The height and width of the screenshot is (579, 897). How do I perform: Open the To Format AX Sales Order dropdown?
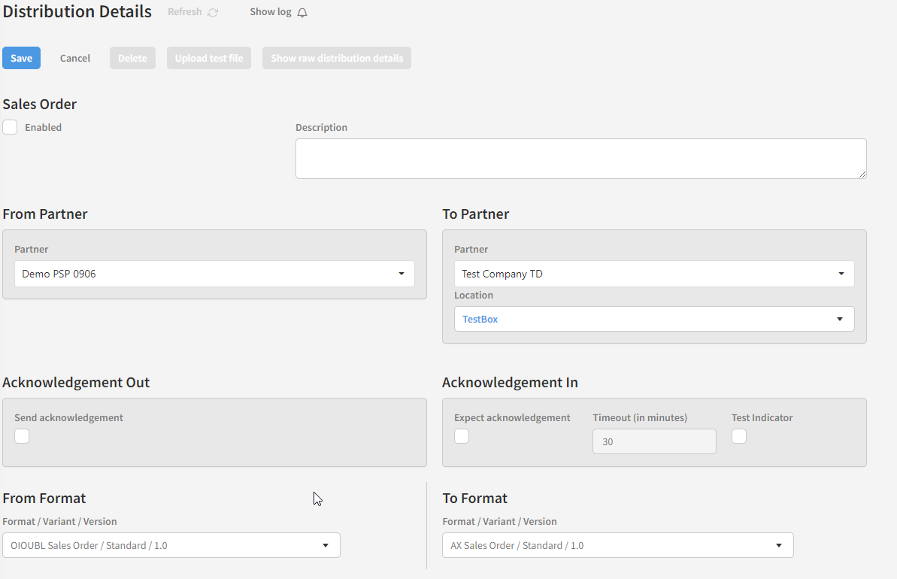pos(617,545)
